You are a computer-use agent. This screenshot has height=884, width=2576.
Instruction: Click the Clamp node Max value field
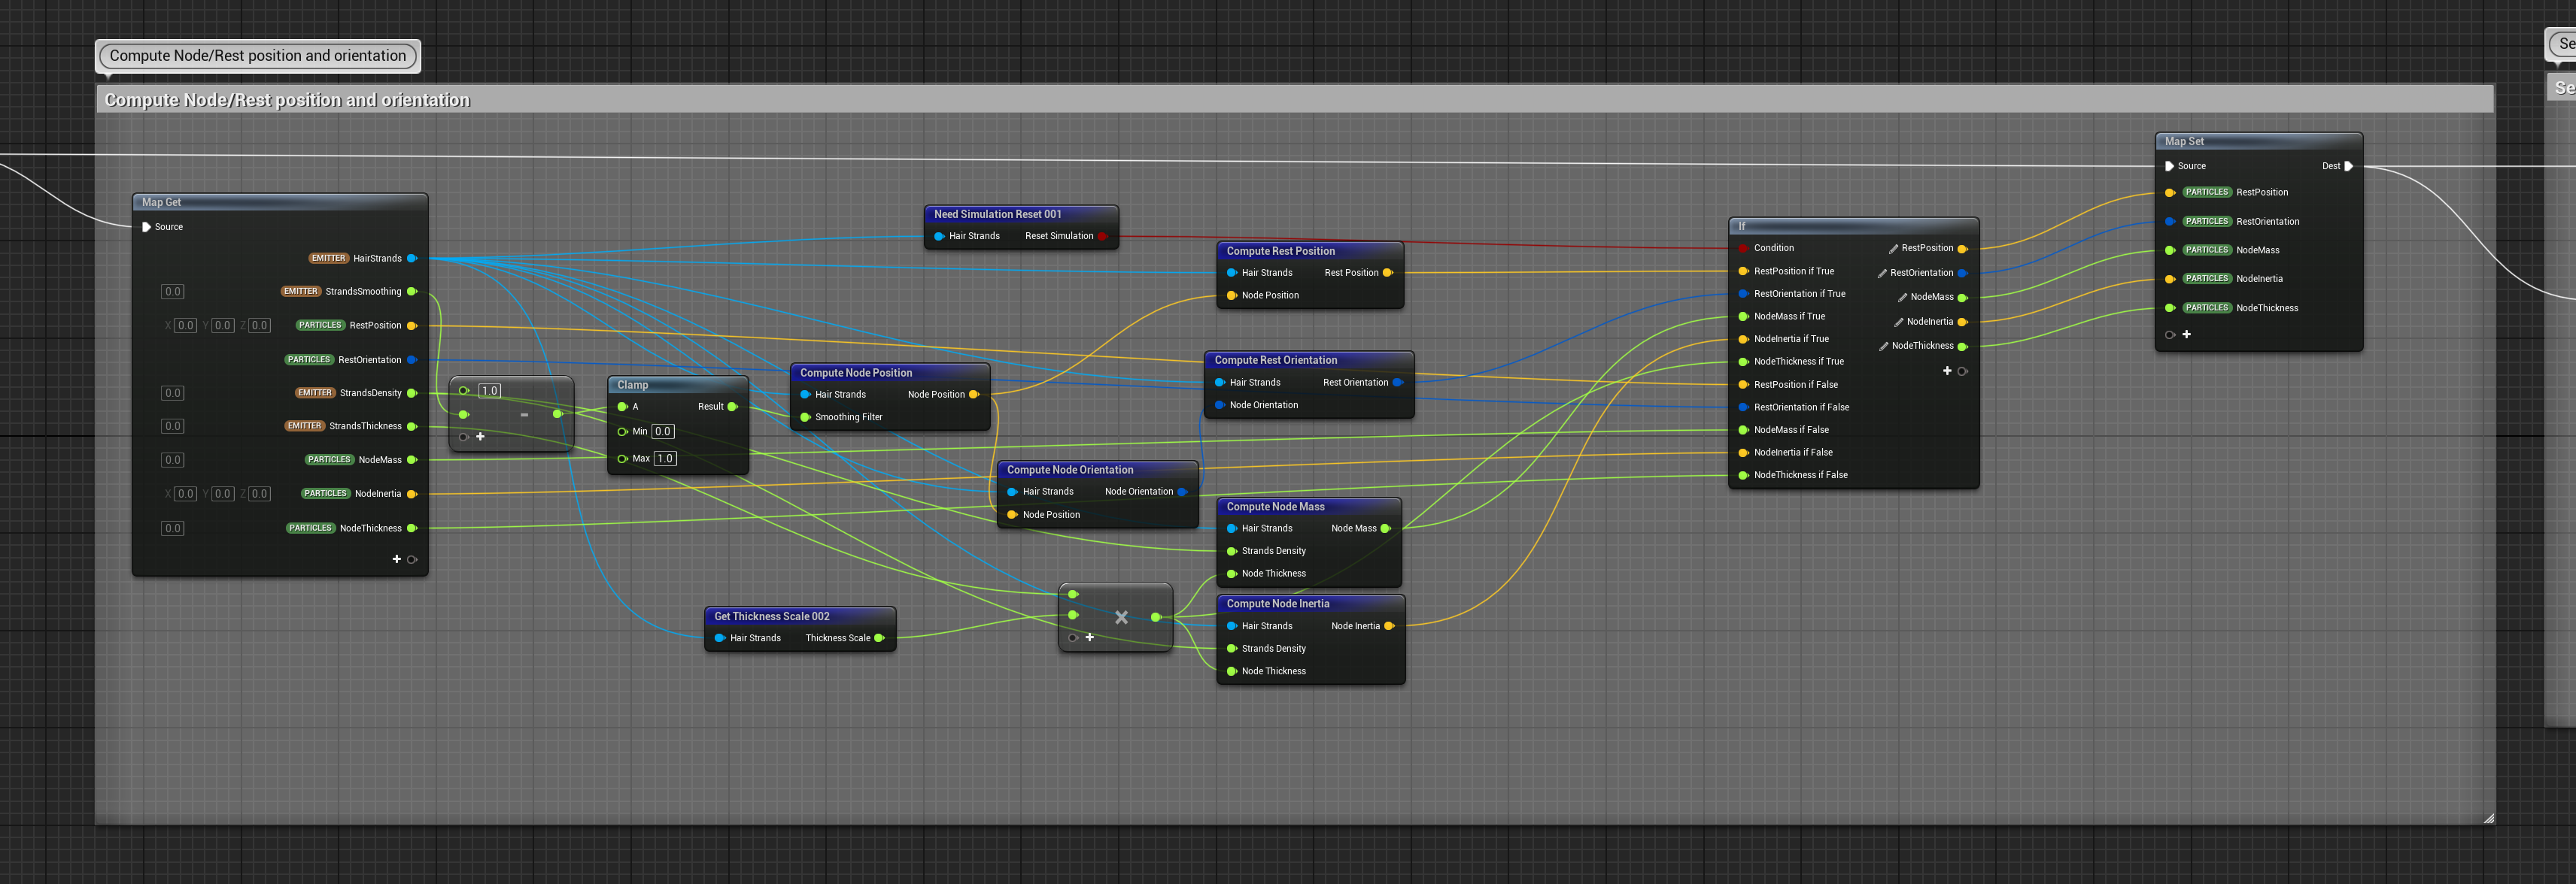[665, 459]
